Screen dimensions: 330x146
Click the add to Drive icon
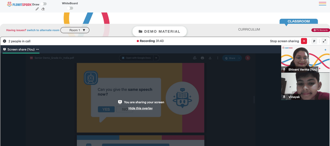[x=195, y=58]
